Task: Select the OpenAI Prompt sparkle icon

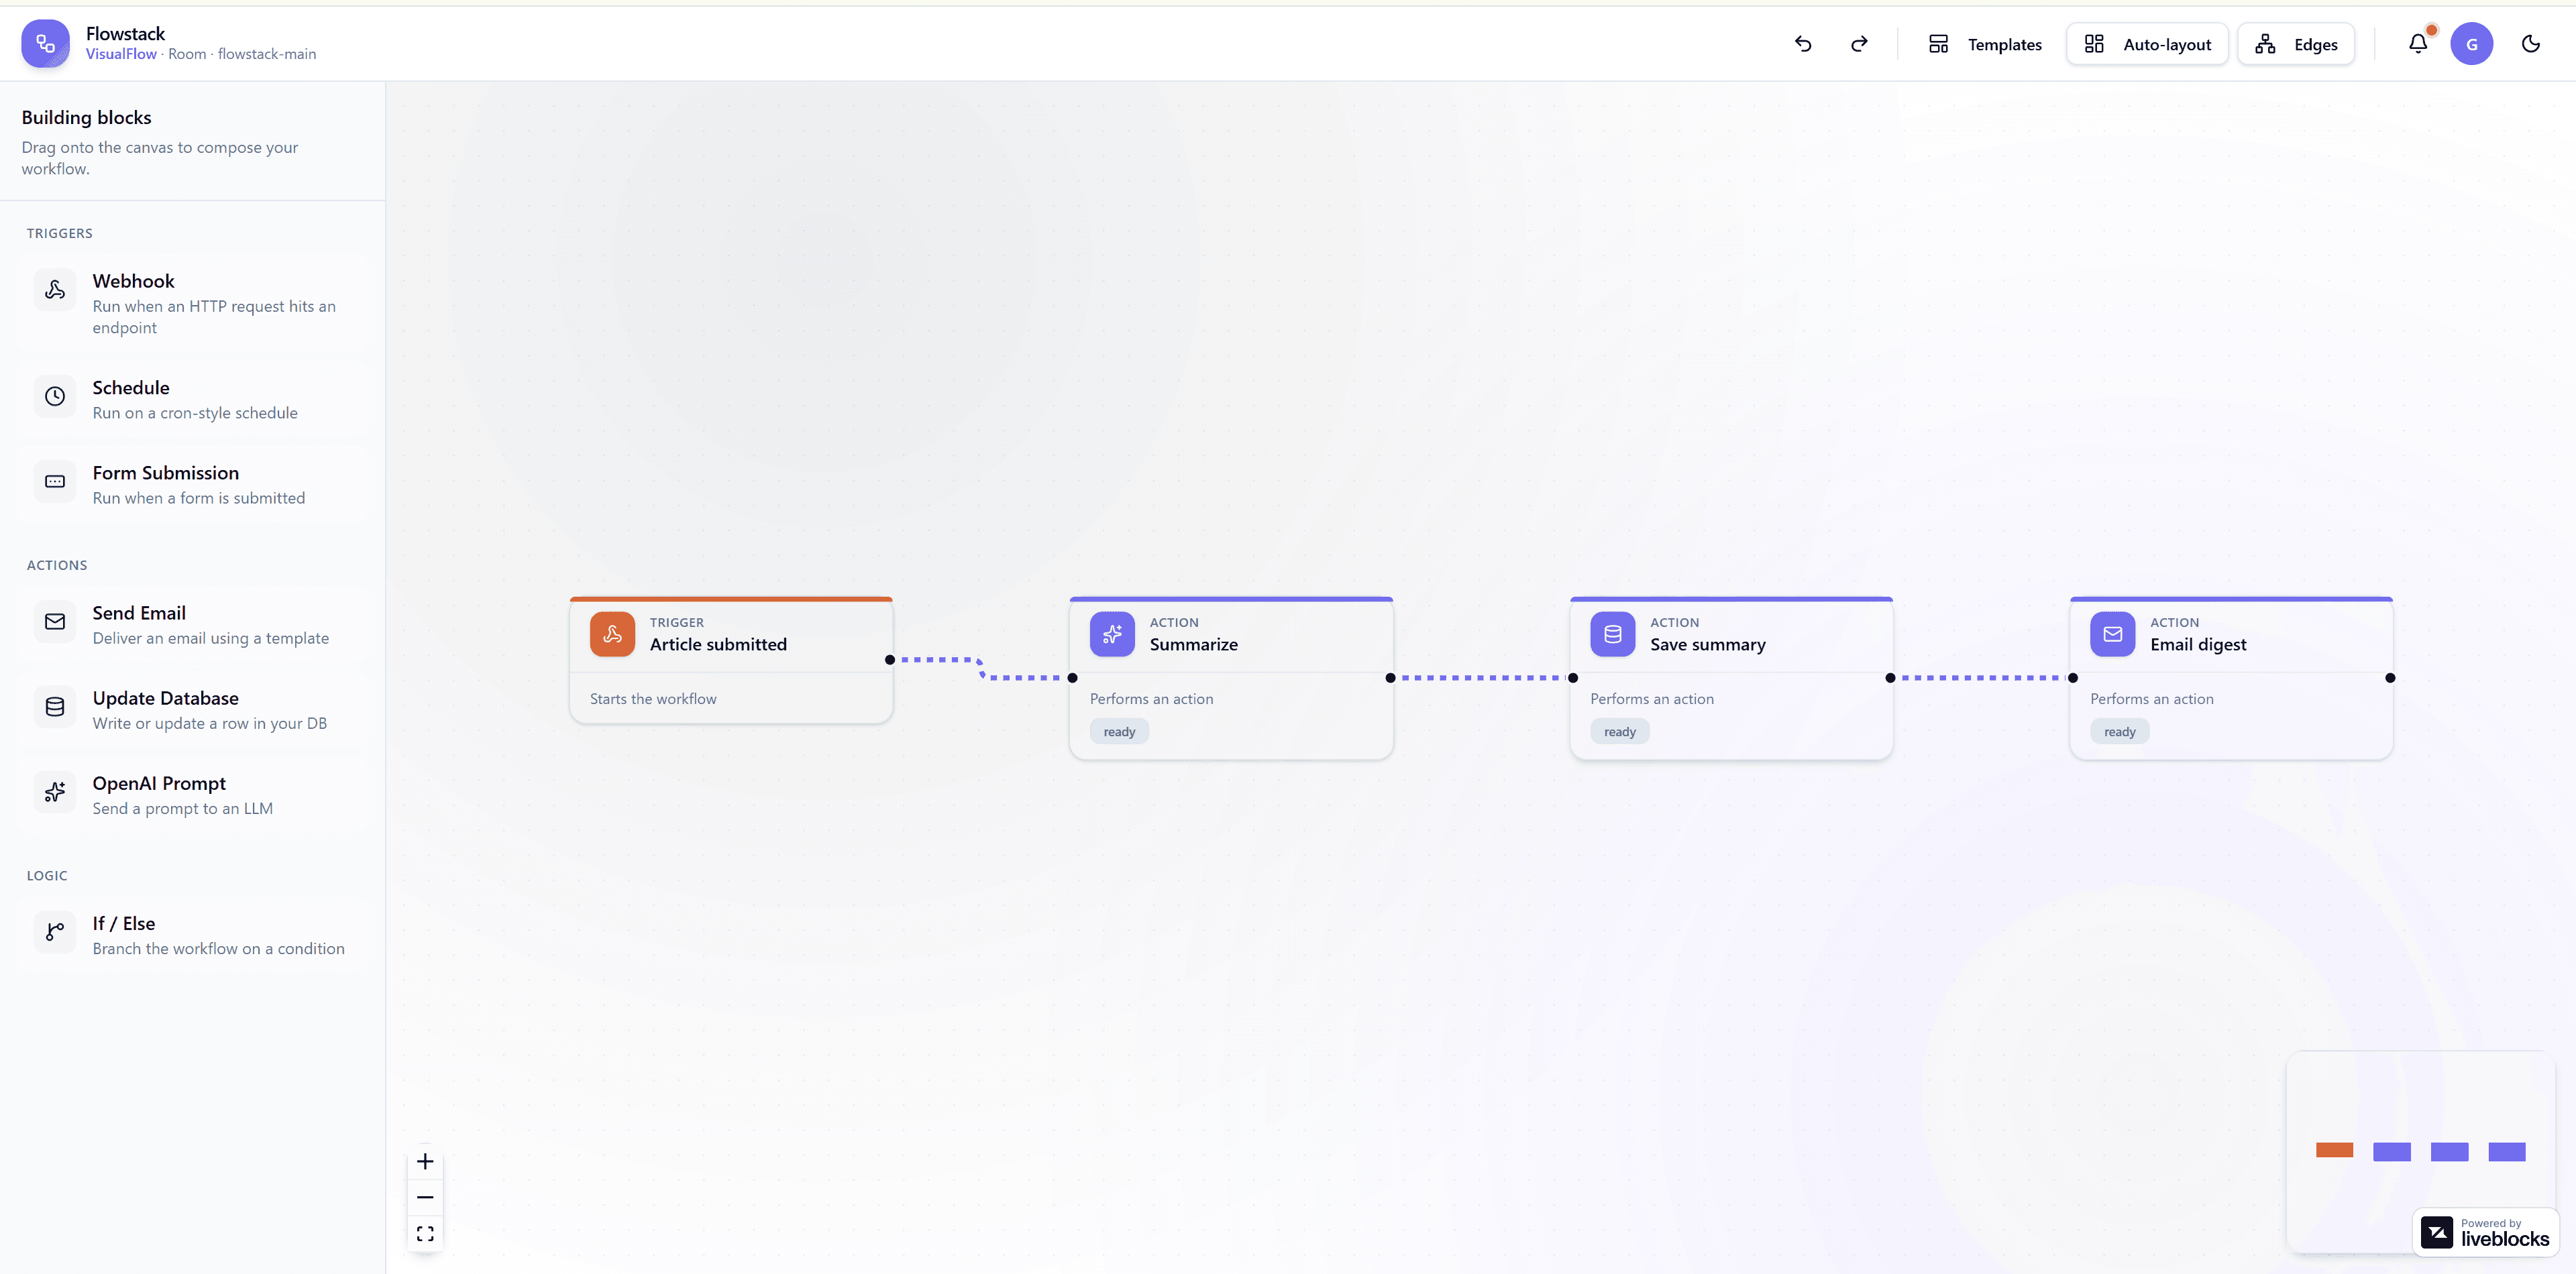Action: click(55, 793)
